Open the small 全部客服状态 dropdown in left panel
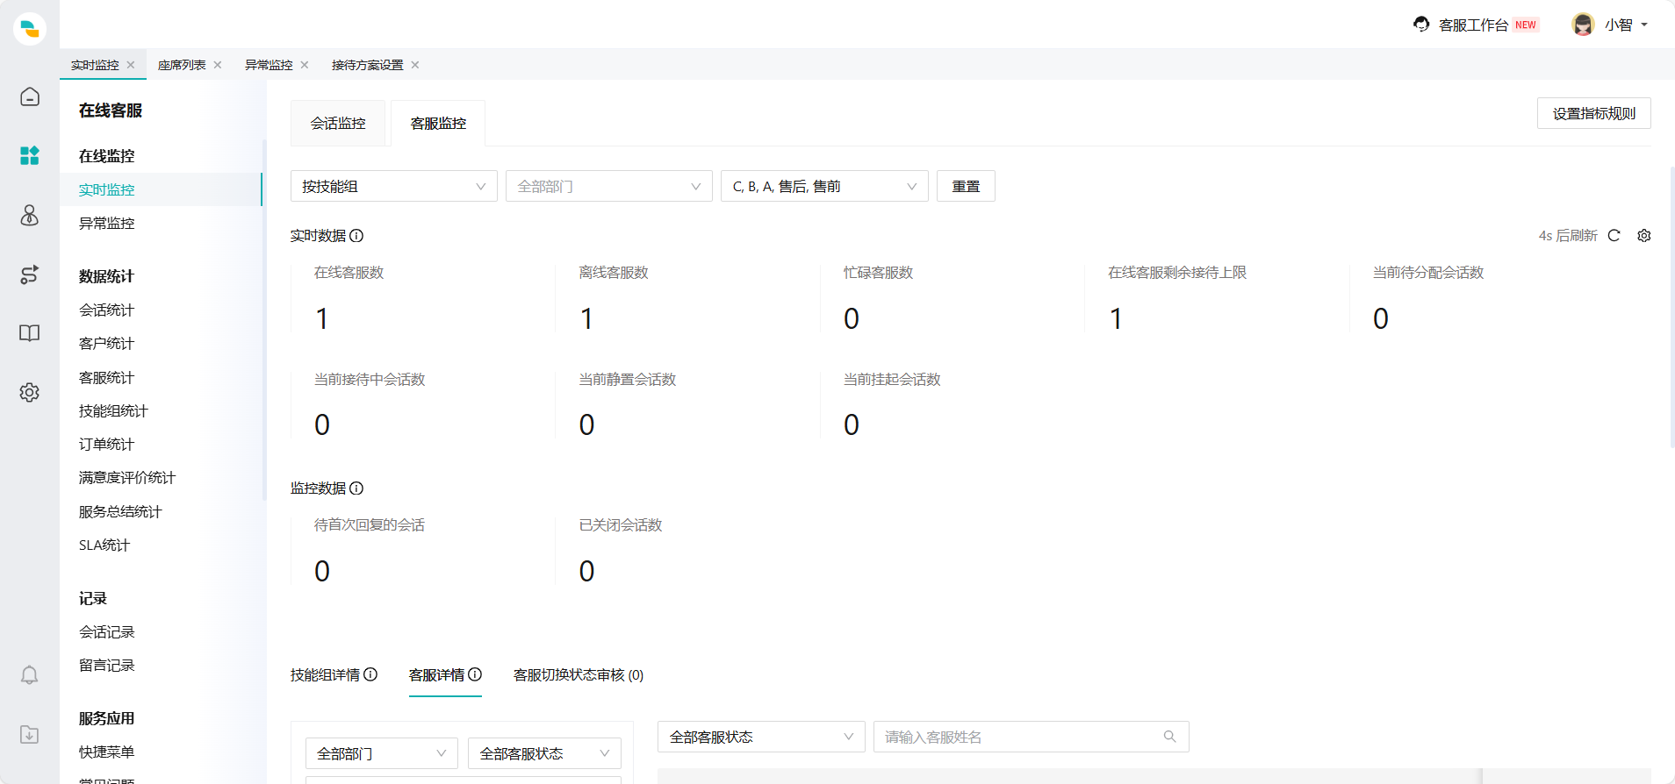This screenshot has width=1675, height=784. [x=544, y=753]
